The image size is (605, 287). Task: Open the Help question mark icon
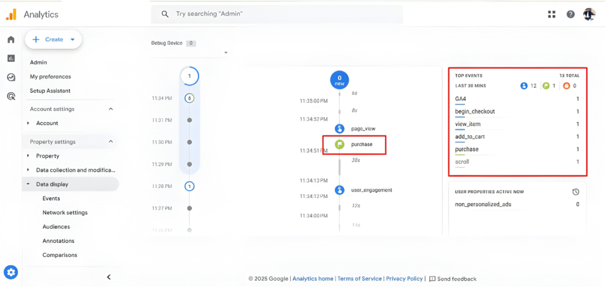570,14
